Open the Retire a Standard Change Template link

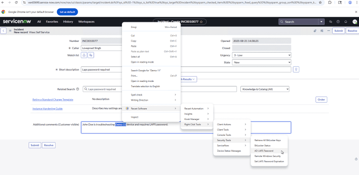pyautogui.click(x=53, y=99)
